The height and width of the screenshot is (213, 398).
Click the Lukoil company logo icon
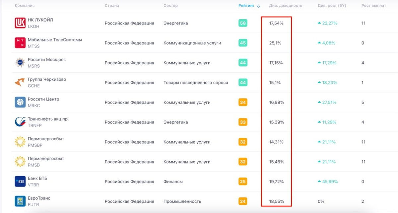click(20, 23)
